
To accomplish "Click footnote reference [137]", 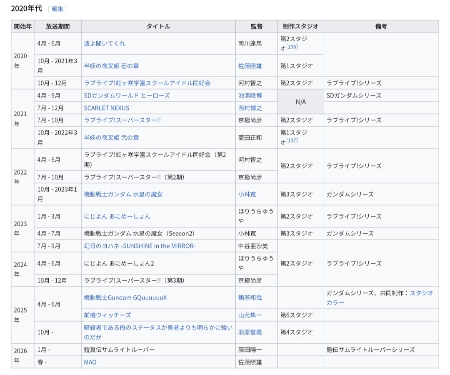I will [x=292, y=141].
